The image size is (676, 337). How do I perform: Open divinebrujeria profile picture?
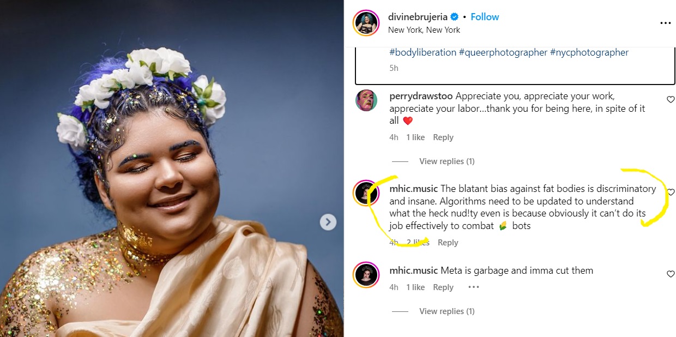[x=366, y=23]
